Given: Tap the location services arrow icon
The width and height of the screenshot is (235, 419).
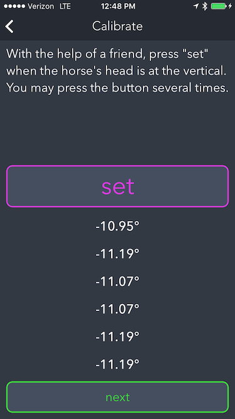Looking at the screenshot, I should pos(196,6).
